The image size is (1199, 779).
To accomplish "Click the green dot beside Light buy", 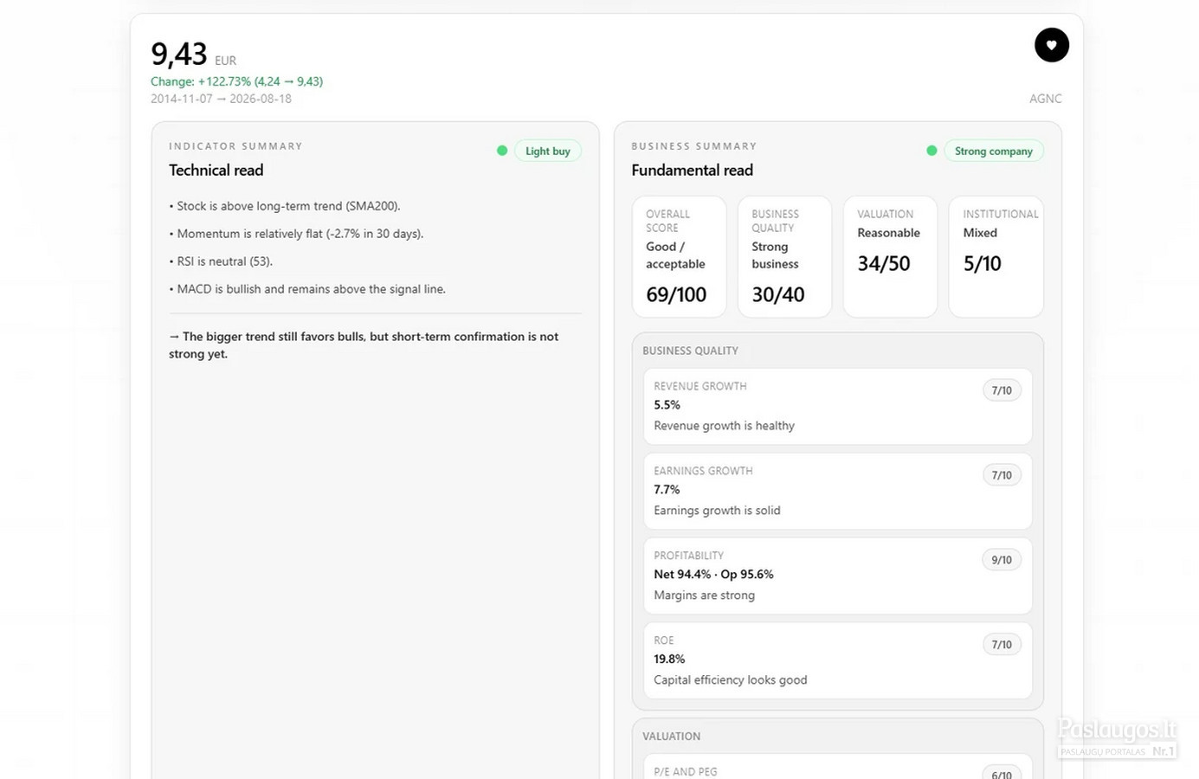I will point(502,151).
